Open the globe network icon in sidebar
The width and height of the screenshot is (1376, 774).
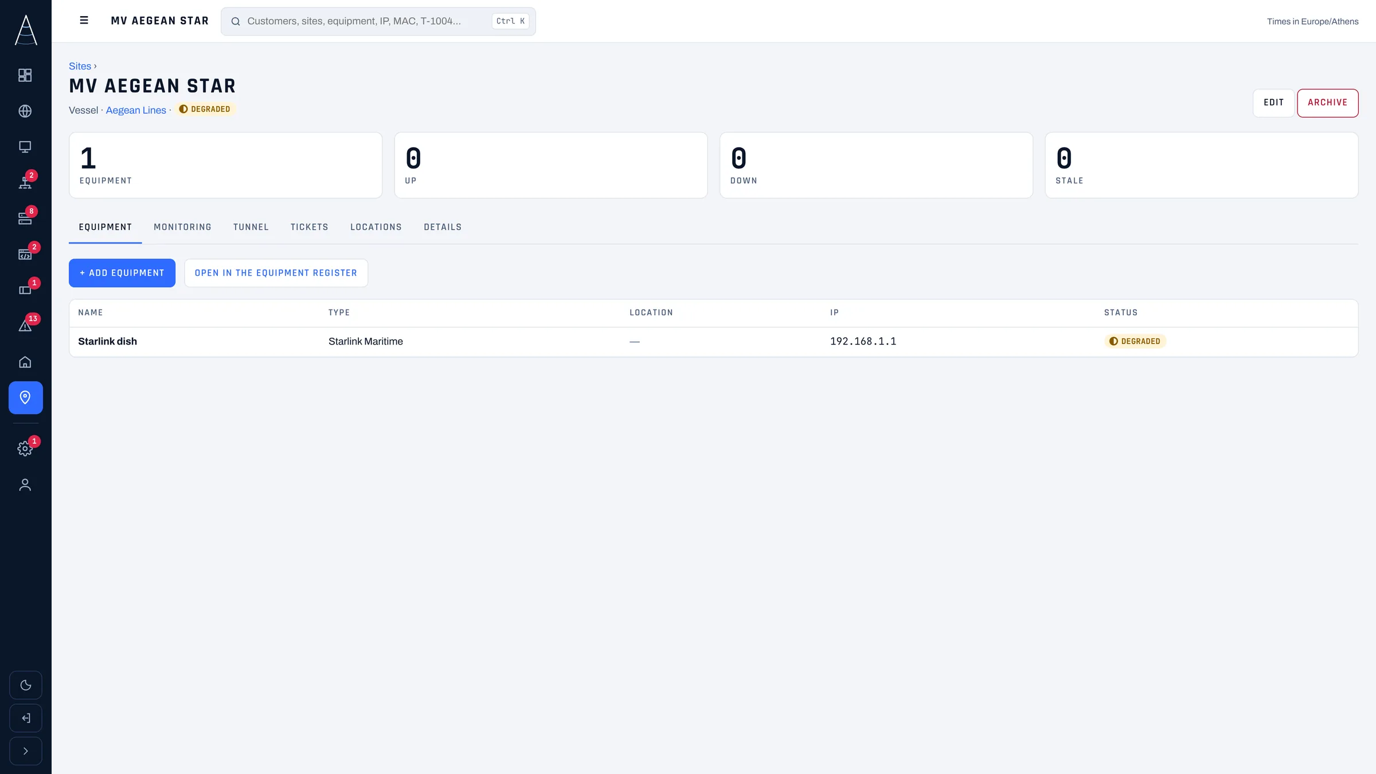tap(25, 111)
